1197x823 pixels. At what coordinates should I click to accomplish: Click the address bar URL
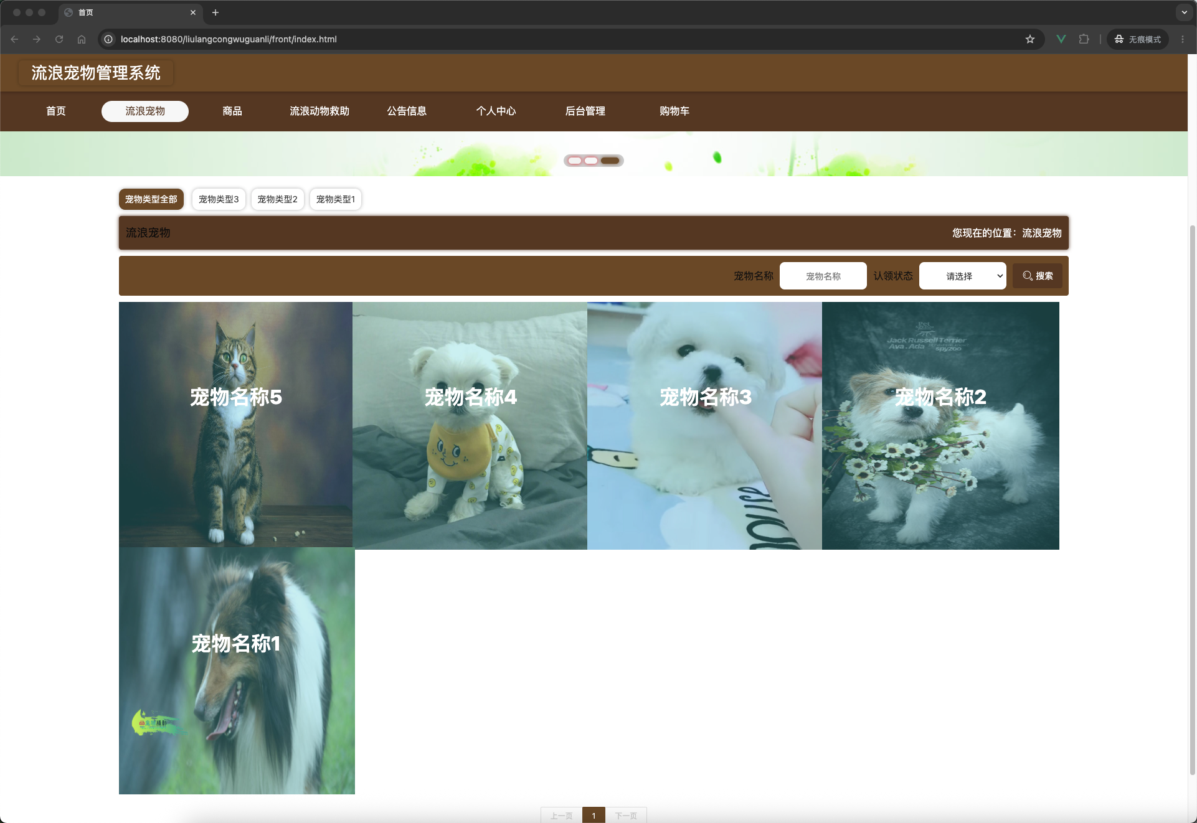point(229,39)
